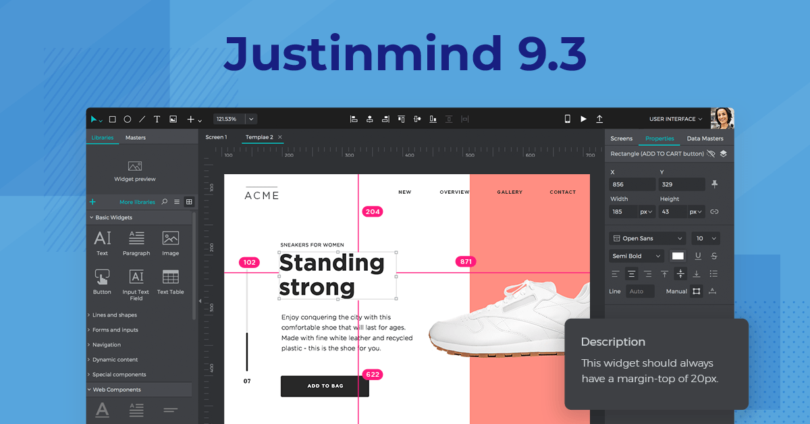810x424 pixels.
Task: Open the Data Masters tab
Action: 705,138
